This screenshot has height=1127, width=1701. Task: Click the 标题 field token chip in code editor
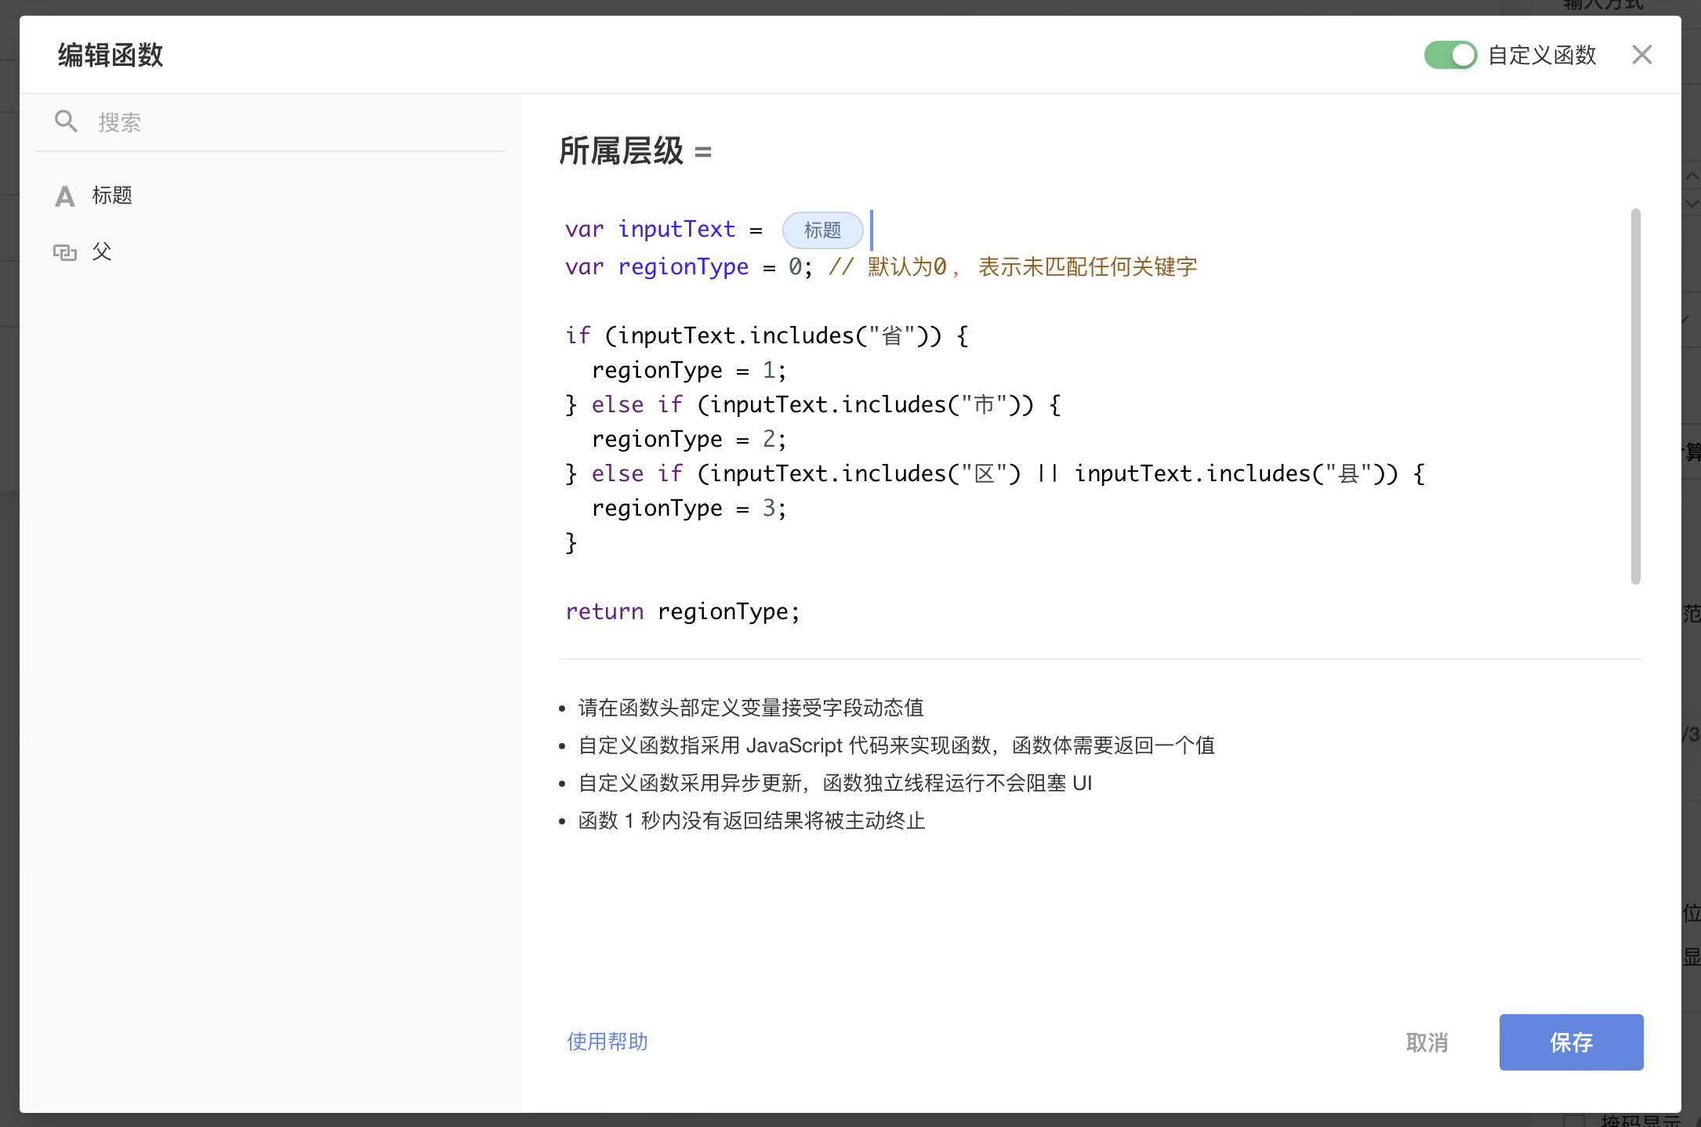[822, 230]
